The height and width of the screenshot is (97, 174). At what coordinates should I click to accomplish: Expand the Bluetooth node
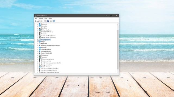38,24
